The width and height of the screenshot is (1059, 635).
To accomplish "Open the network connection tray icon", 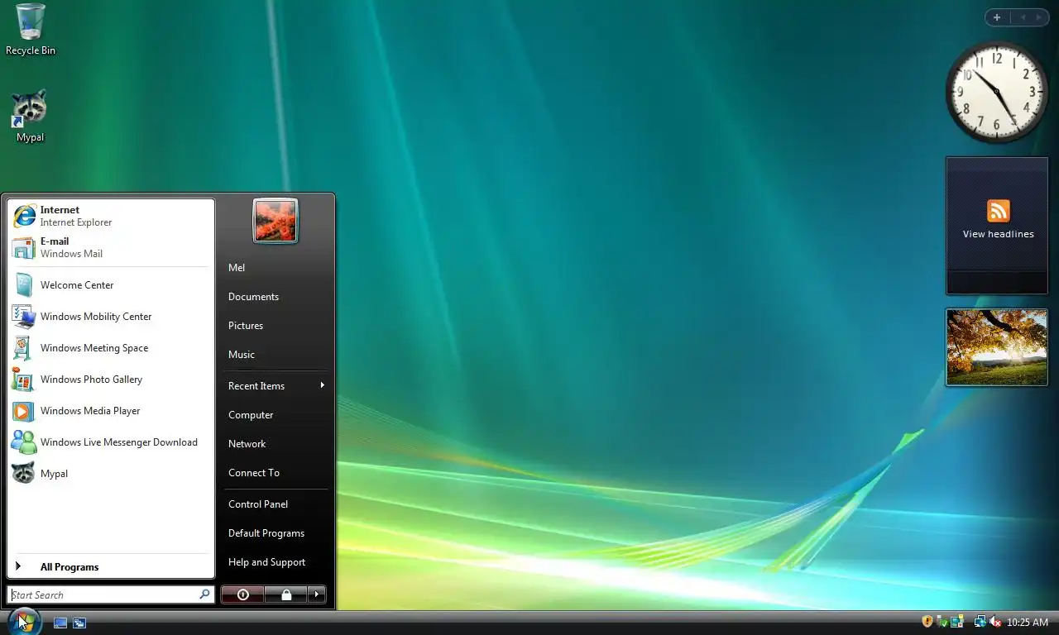I will tap(980, 622).
